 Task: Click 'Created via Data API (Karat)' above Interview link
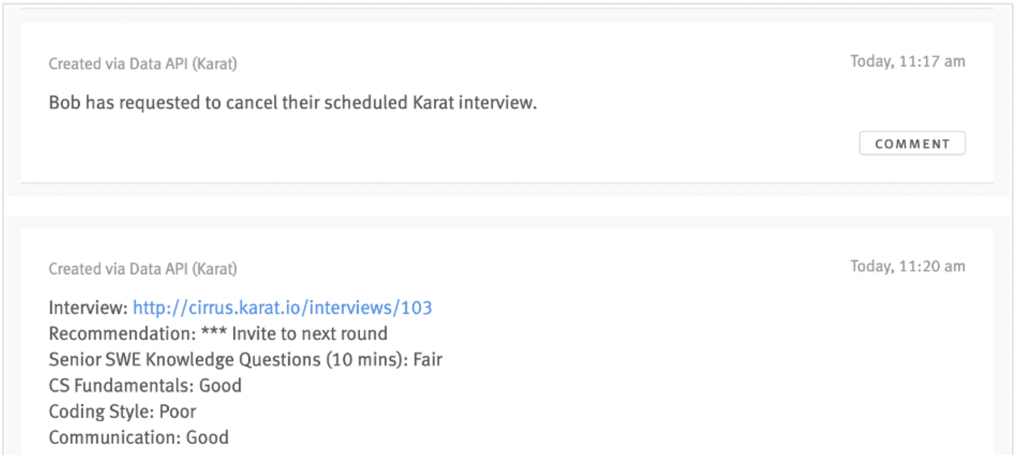coord(143,268)
